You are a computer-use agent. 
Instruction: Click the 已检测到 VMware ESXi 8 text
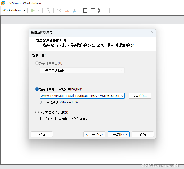[64, 102]
